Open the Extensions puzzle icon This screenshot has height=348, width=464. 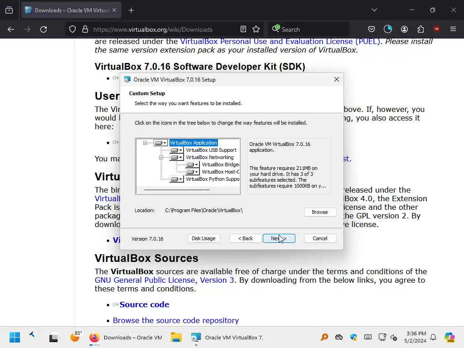click(420, 29)
